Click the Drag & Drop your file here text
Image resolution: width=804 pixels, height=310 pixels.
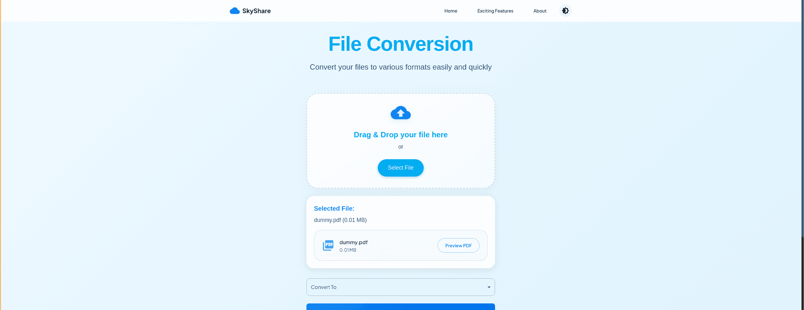[400, 135]
